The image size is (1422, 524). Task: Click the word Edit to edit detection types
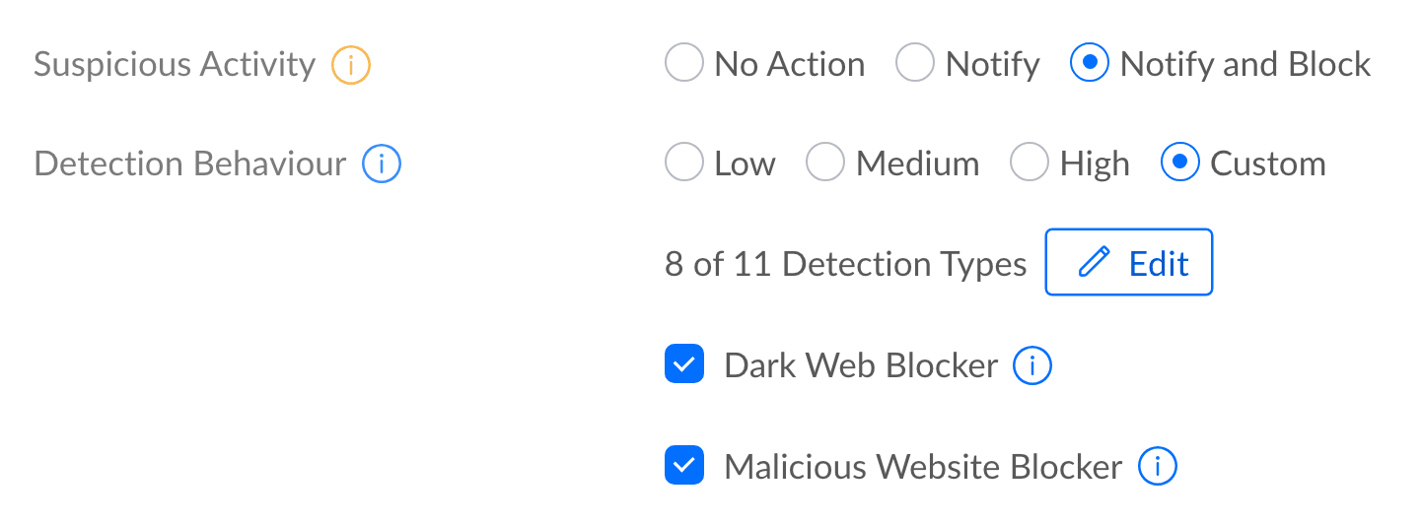1159,264
